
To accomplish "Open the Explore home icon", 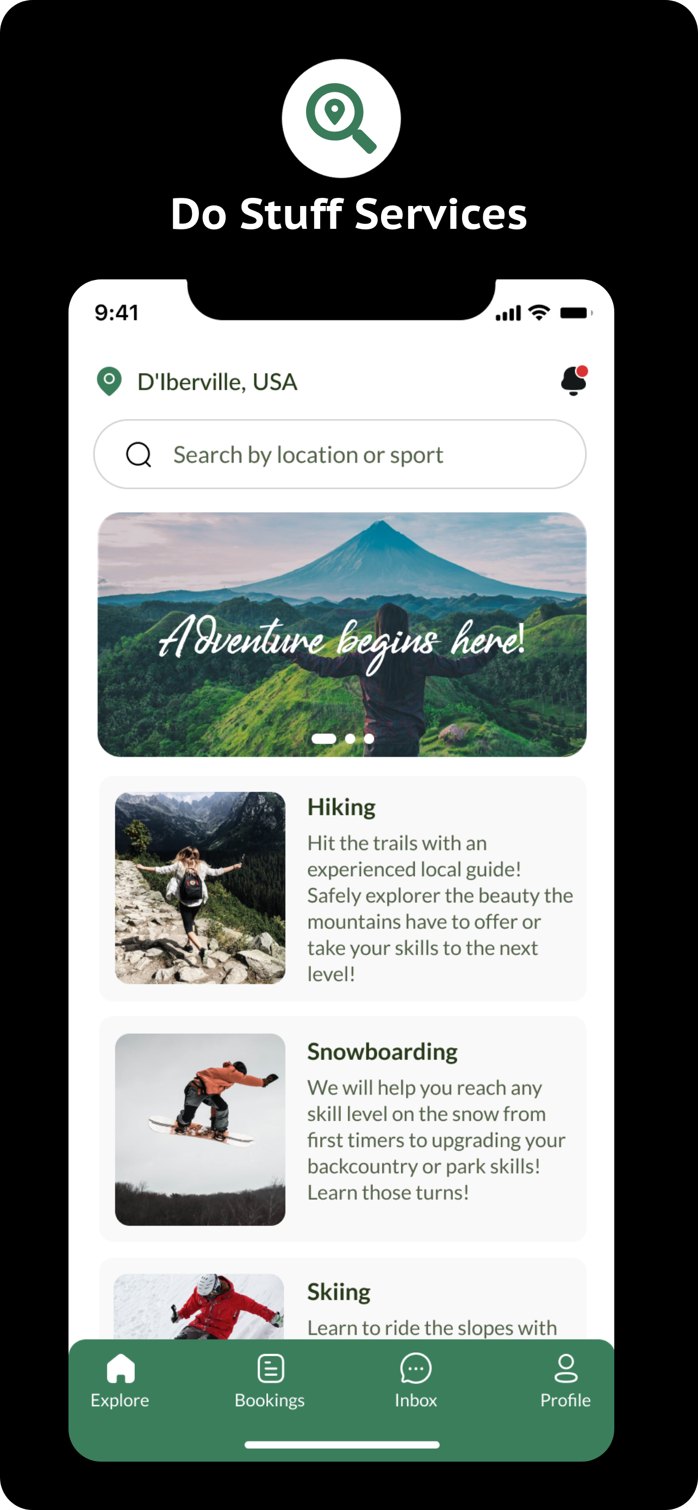I will 121,1368.
